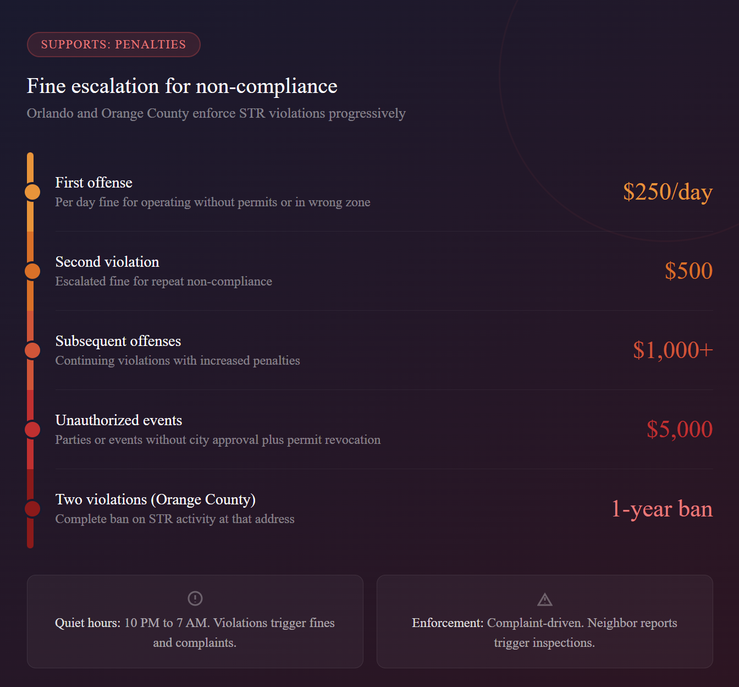Select the First offense heading
This screenshot has height=687, width=739.
tap(94, 183)
